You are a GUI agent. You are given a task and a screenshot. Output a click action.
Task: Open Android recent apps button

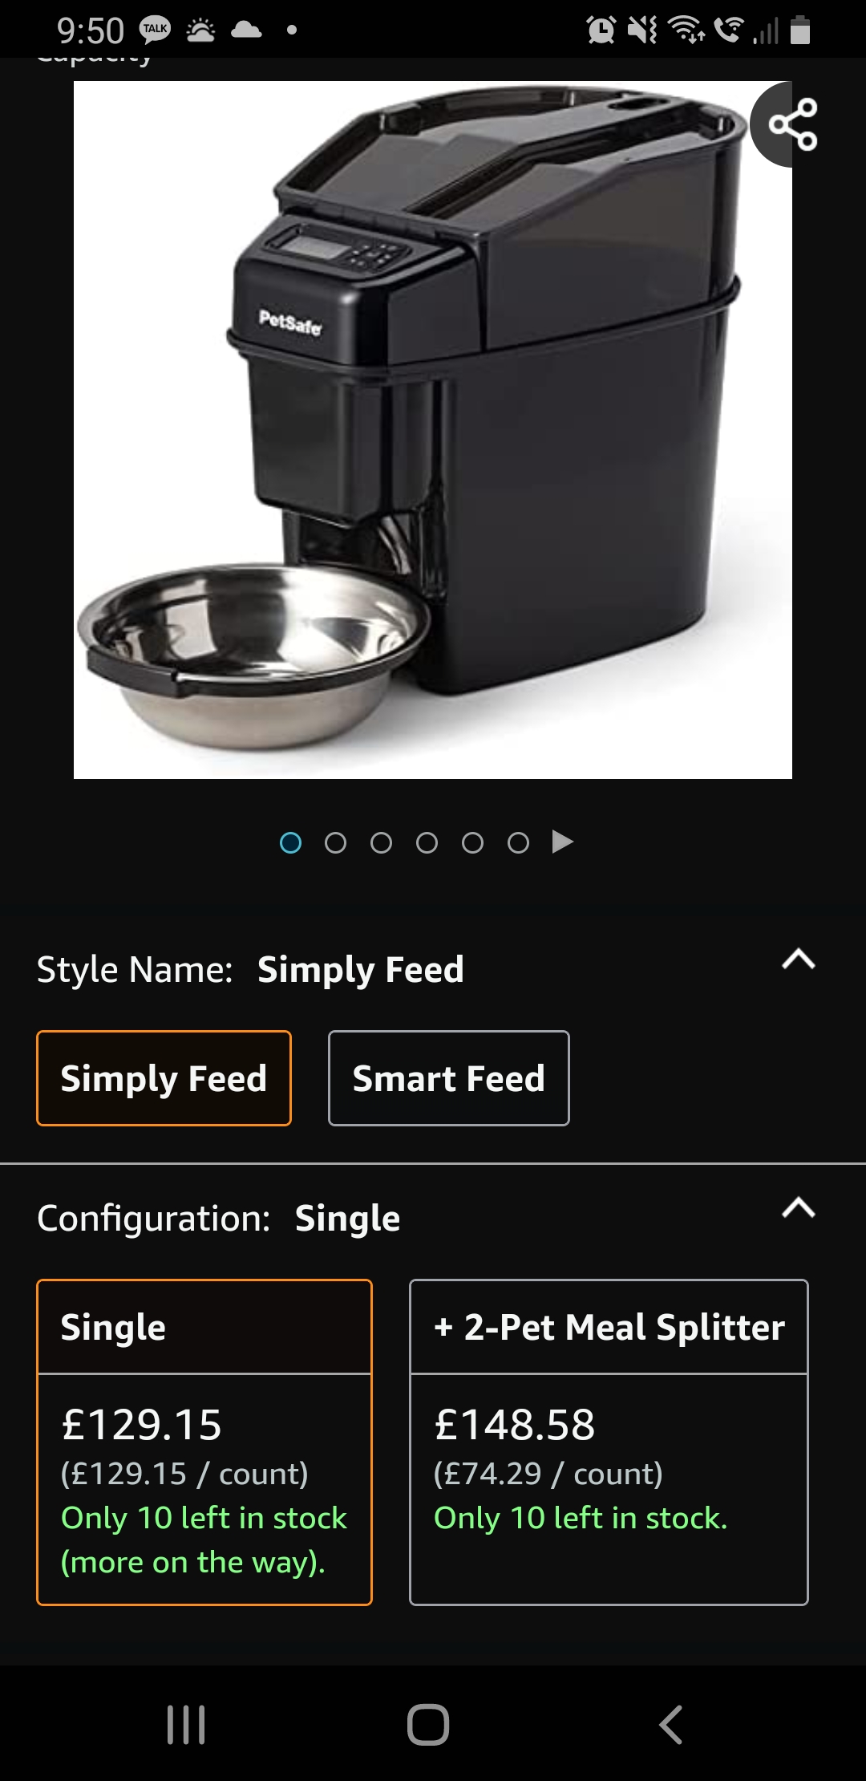pos(186,1724)
